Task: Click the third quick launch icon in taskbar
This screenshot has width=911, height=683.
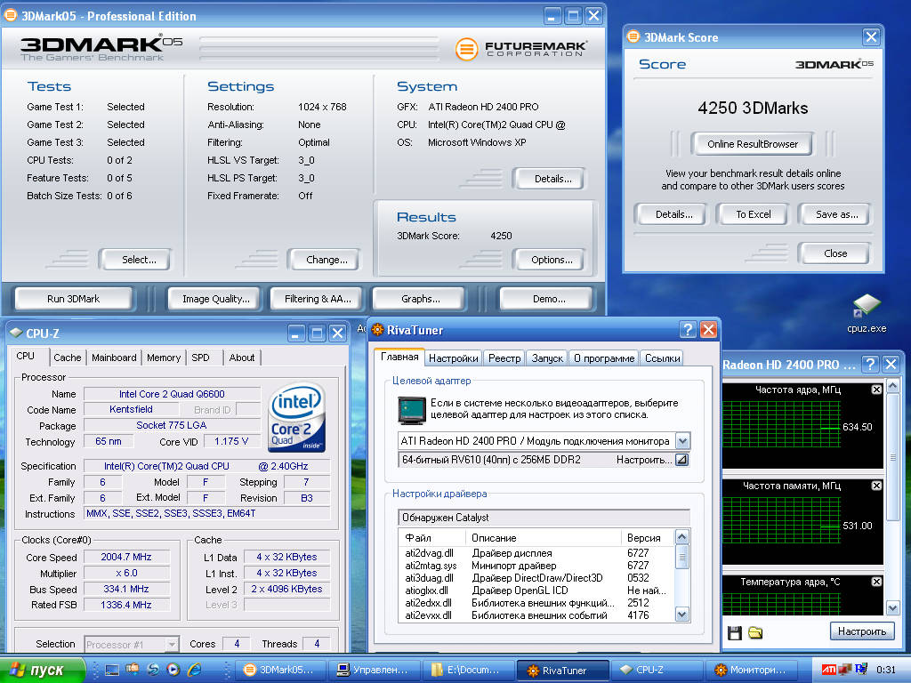Action: click(x=153, y=670)
